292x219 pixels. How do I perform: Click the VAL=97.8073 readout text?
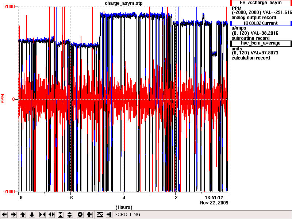[x=265, y=53]
